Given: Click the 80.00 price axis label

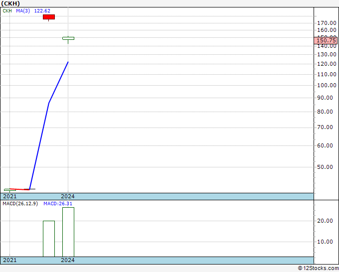Looking at the screenshot, I should point(325,112).
